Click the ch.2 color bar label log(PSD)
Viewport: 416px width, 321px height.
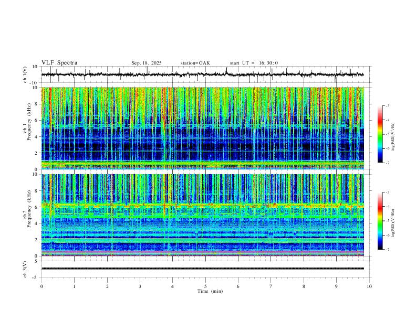click(393, 223)
